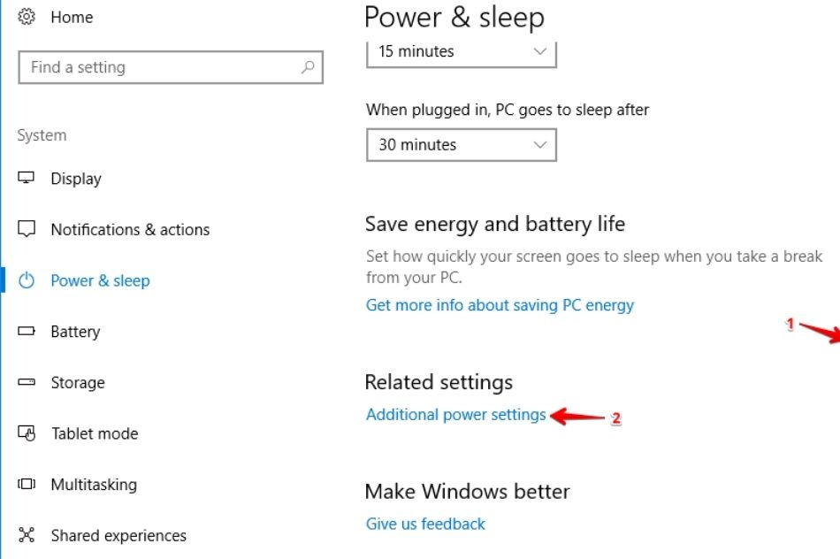
Task: Select the Multitasking icon
Action: coord(27,485)
